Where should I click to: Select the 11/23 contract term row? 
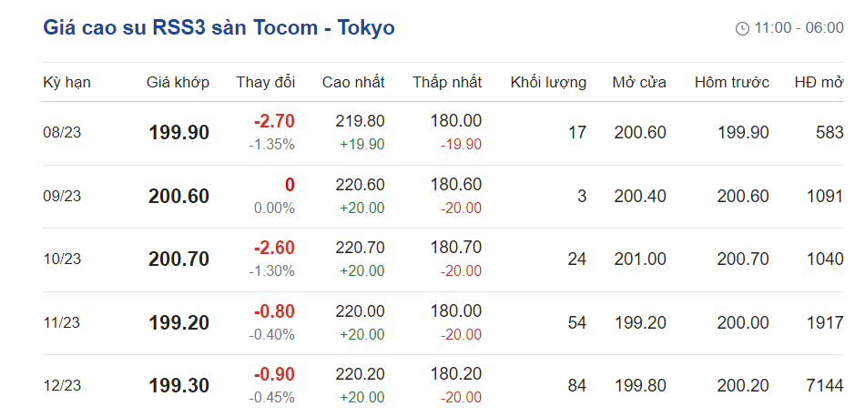[x=62, y=322]
